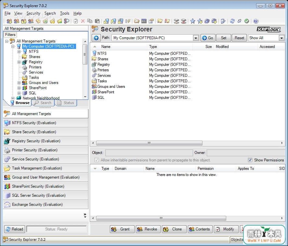Toggle the Show Permissions checkbox
Image resolution: width=288 pixels, height=246 pixels.
coord(250,160)
